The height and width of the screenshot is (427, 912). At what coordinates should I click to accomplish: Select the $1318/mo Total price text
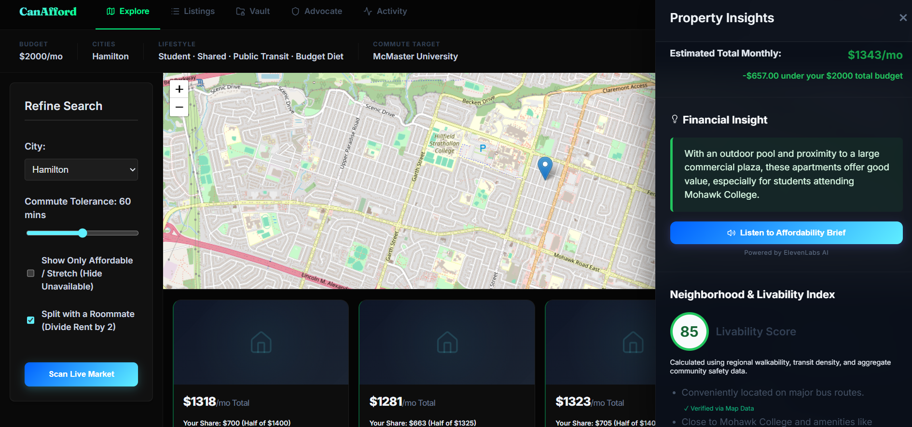(x=216, y=402)
